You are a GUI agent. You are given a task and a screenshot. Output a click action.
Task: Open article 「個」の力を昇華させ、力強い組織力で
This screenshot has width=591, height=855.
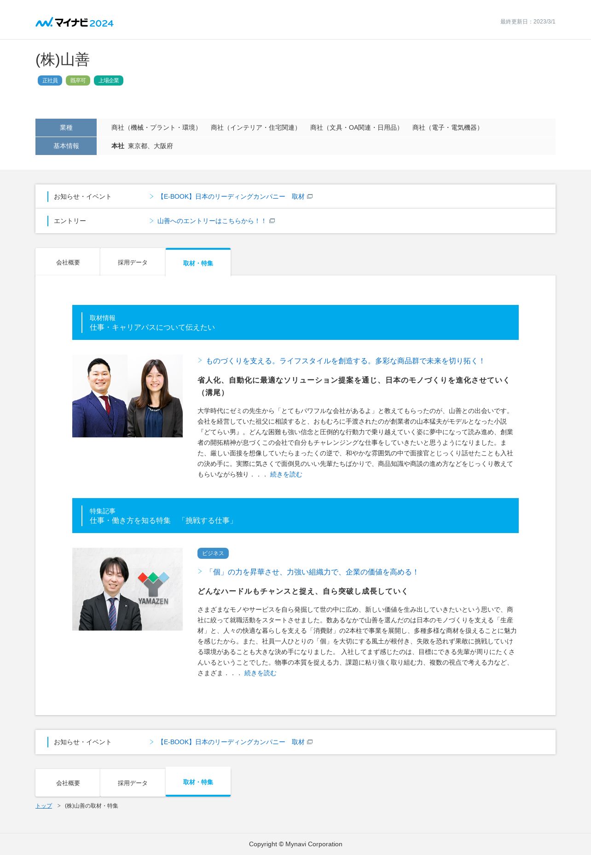coord(312,572)
